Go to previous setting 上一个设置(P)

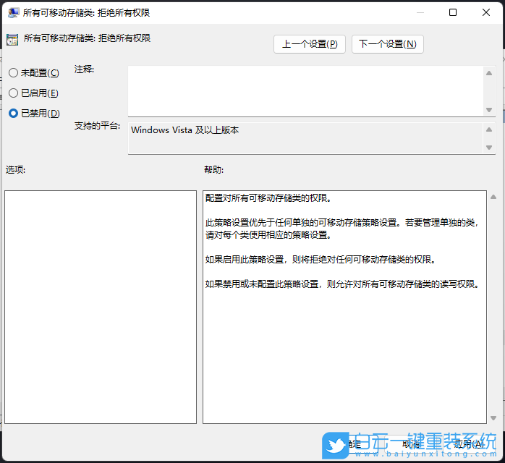point(310,44)
